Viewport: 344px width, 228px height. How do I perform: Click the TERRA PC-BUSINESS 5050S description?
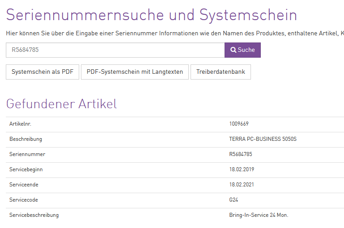[263, 139]
